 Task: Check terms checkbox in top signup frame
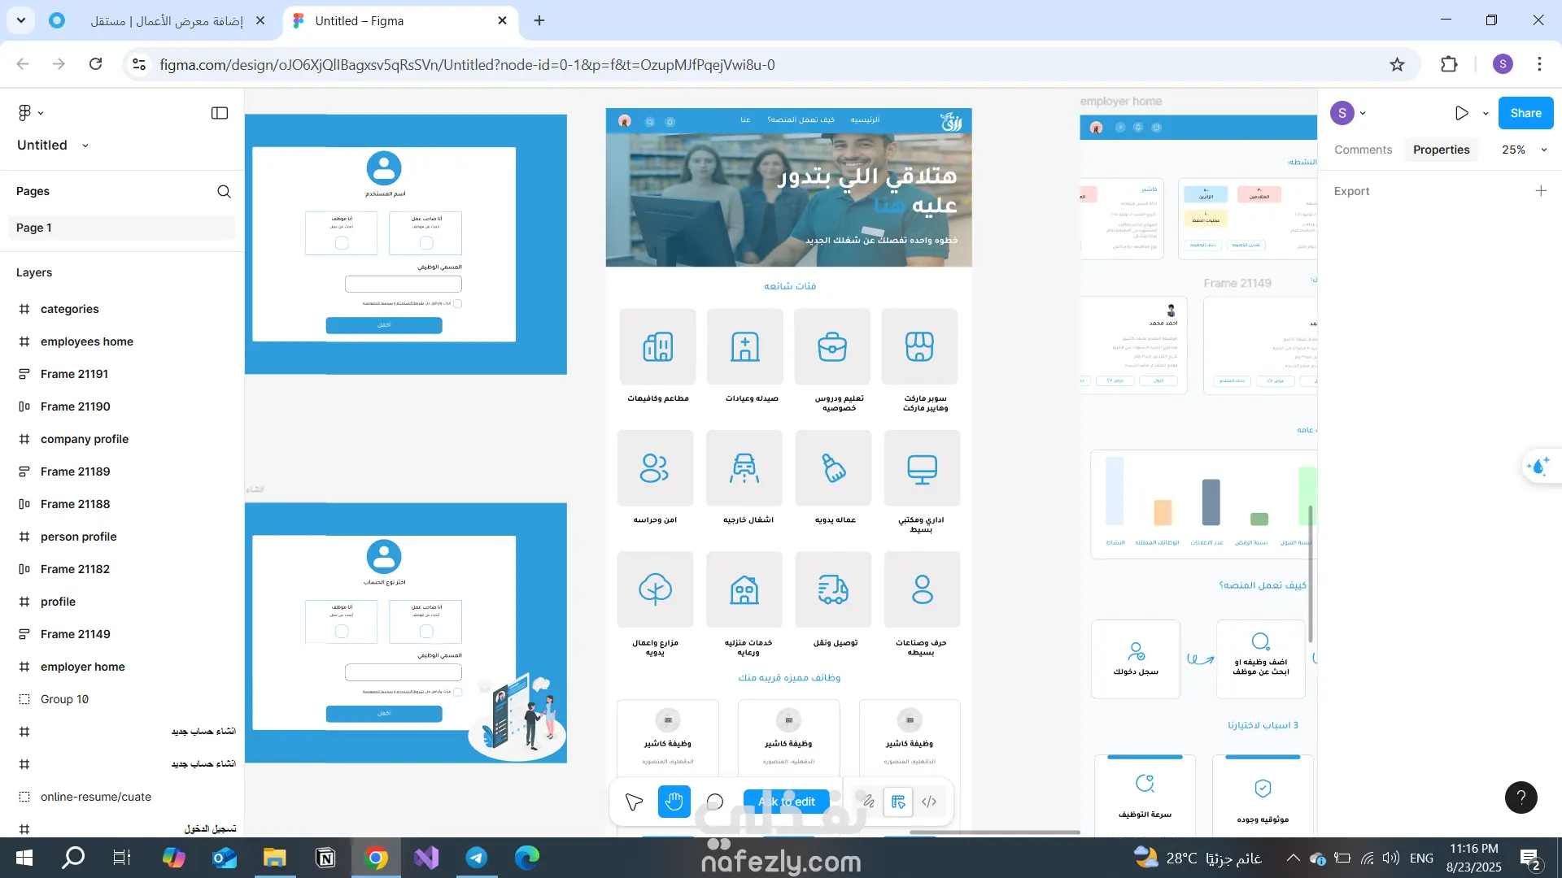coord(457,303)
